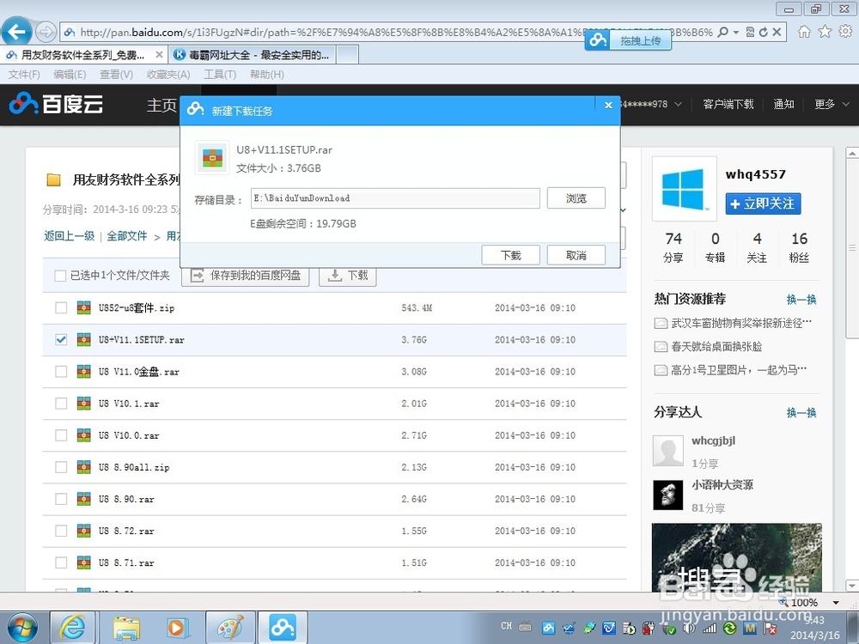The image size is (859, 644).
Task: Open Paint from taskbar
Action: pyautogui.click(x=230, y=628)
